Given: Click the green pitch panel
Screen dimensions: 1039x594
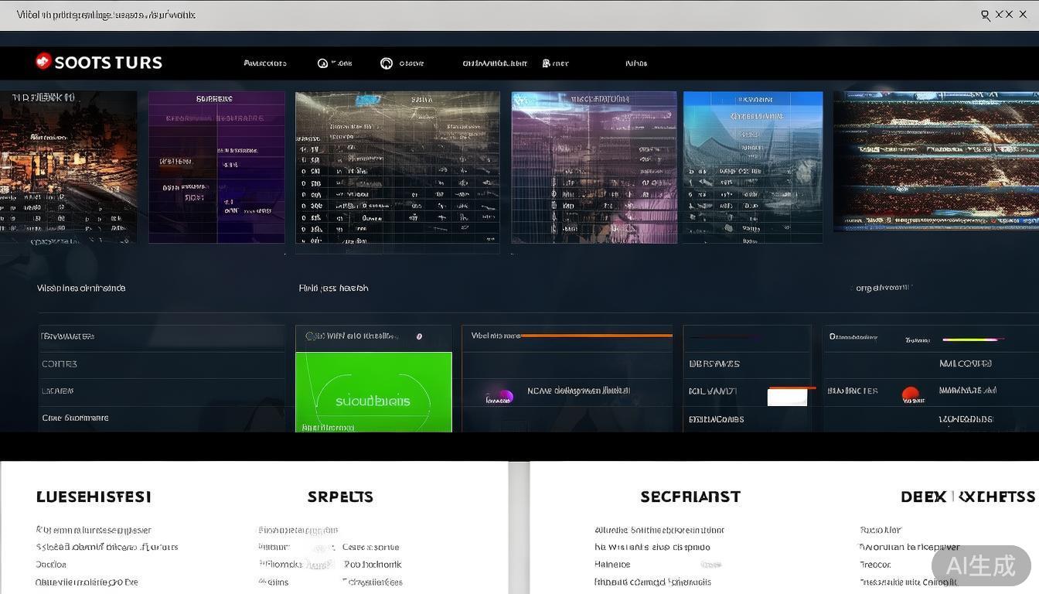Looking at the screenshot, I should 373,391.
